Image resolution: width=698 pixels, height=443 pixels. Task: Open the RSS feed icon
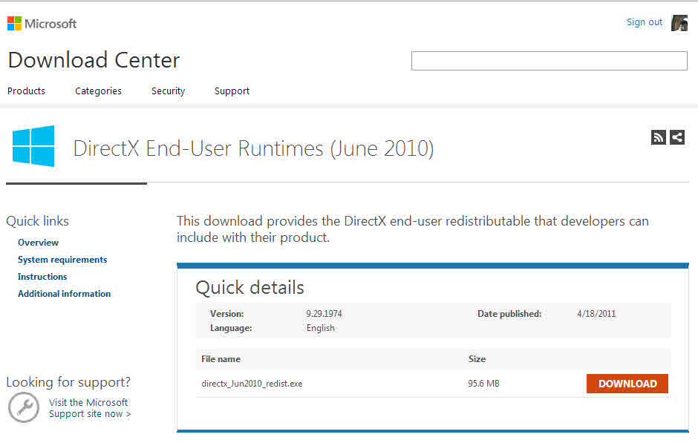(659, 137)
